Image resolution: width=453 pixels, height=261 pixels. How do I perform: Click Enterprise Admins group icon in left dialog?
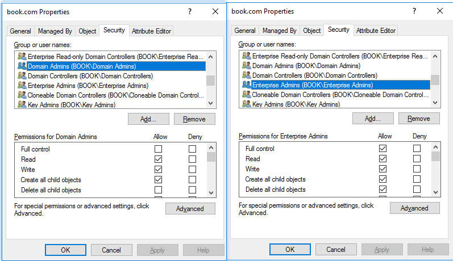[22, 85]
